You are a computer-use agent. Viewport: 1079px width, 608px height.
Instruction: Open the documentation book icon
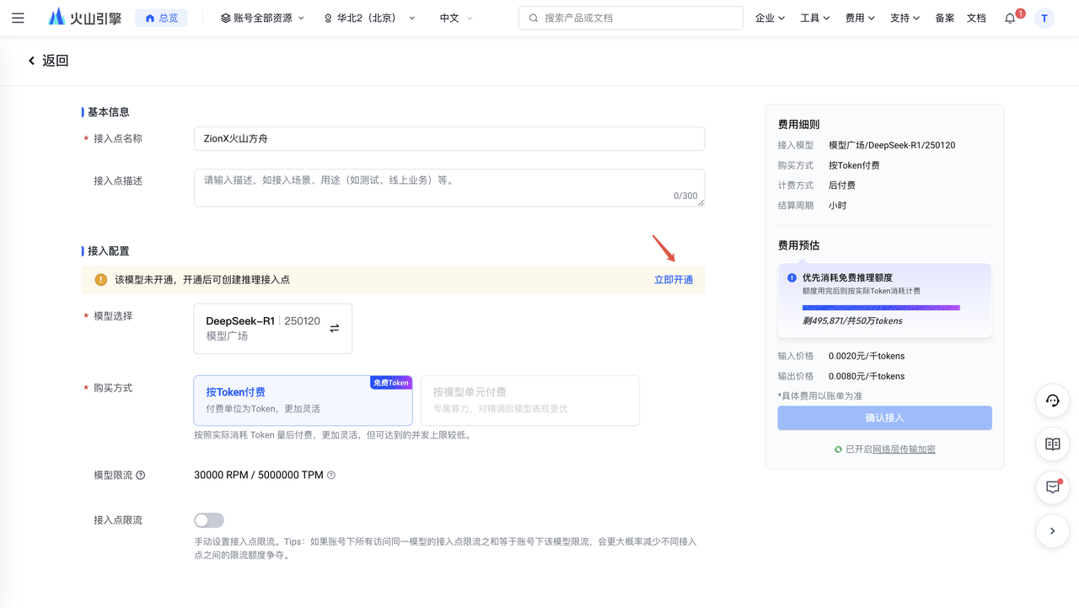1052,444
